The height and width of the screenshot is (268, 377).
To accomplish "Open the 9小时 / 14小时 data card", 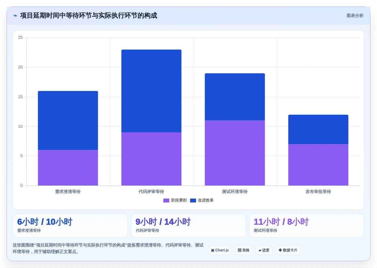I will point(188,225).
